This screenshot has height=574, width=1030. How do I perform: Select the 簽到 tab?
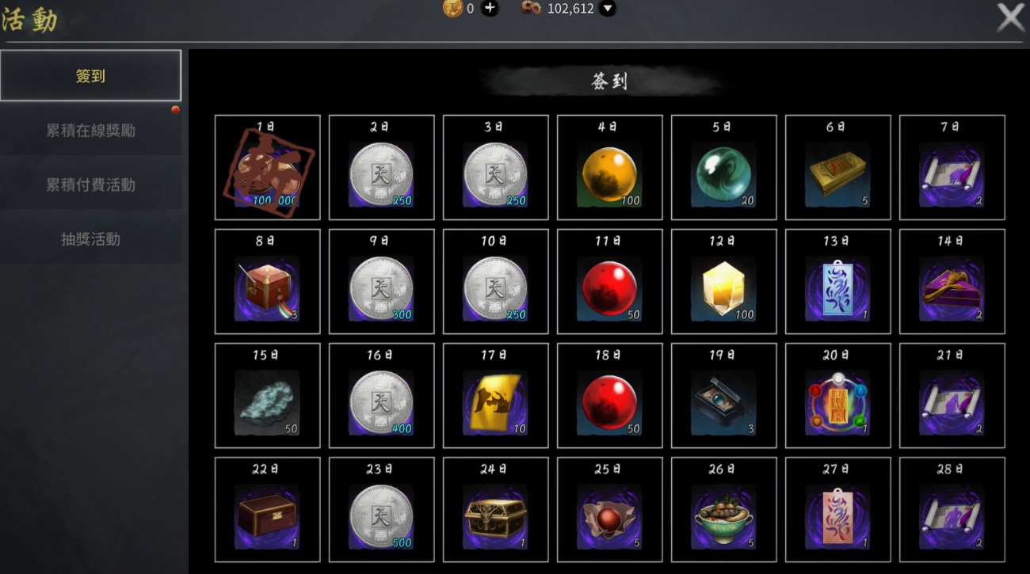pyautogui.click(x=90, y=76)
